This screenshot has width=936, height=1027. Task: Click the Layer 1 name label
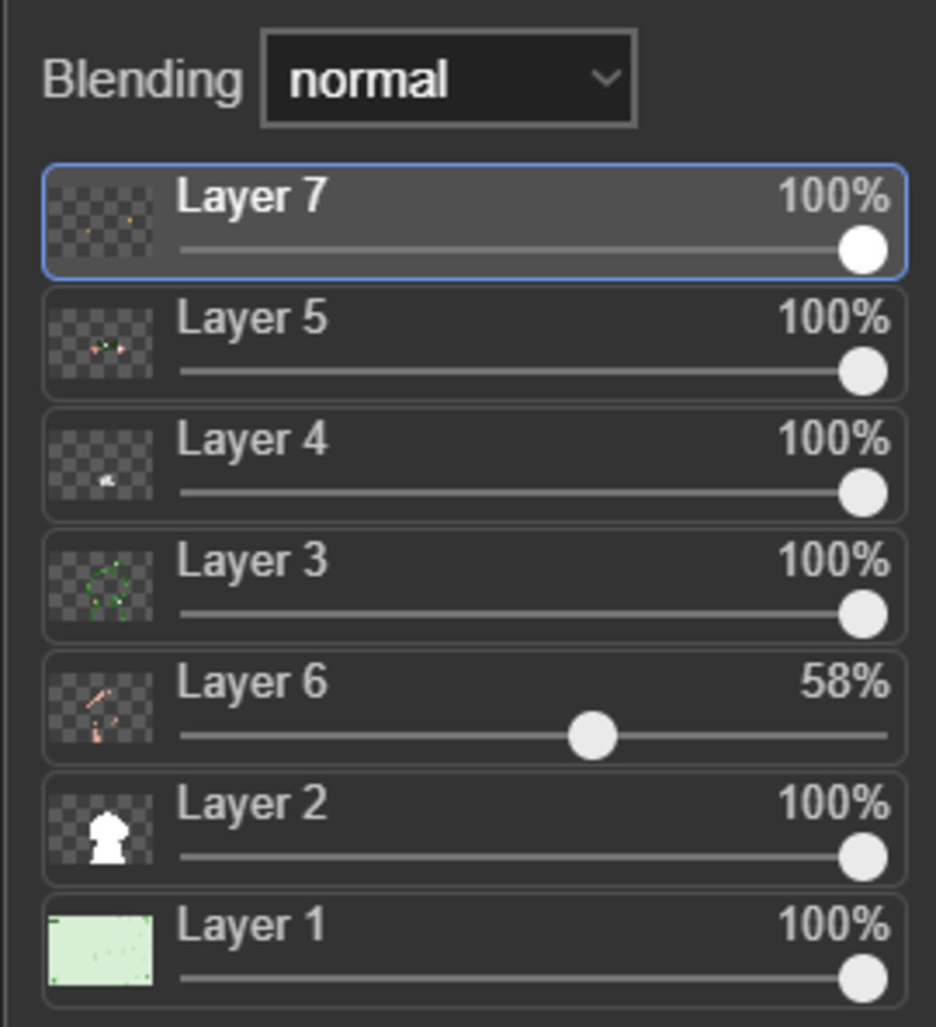click(x=251, y=925)
